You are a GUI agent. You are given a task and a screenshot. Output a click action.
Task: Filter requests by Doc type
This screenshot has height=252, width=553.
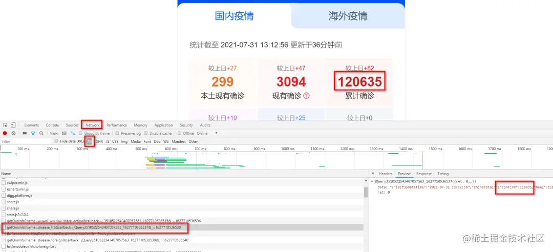tap(157, 141)
